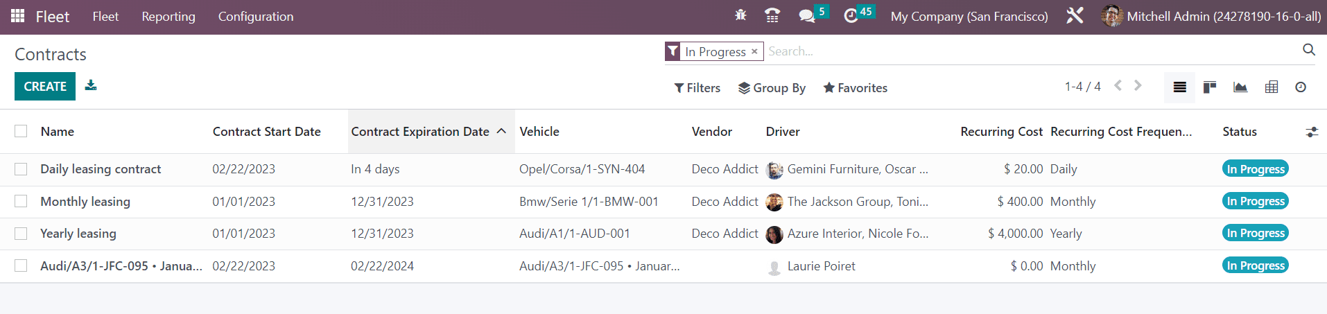Open the apps grid menu icon

click(x=18, y=16)
